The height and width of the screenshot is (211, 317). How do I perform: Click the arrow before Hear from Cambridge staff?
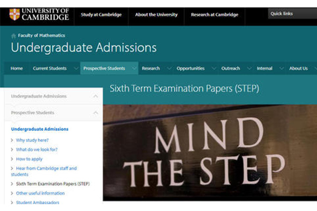tap(12, 168)
